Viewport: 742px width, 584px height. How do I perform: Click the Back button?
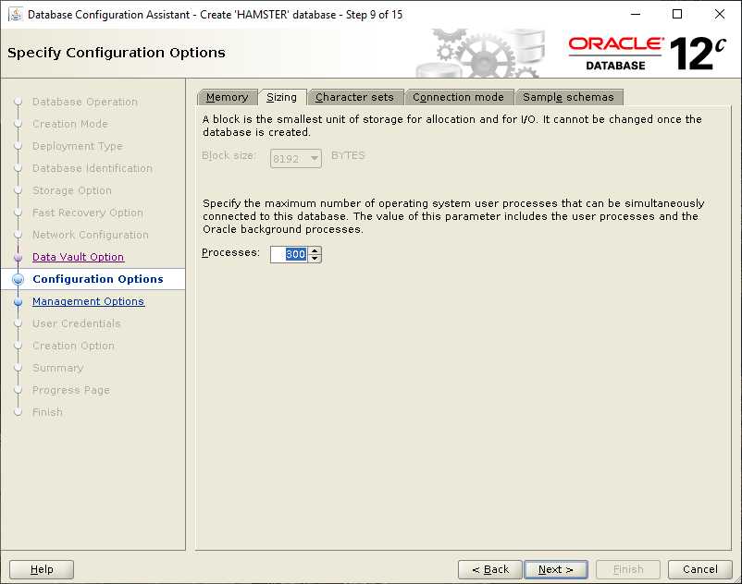(490, 569)
